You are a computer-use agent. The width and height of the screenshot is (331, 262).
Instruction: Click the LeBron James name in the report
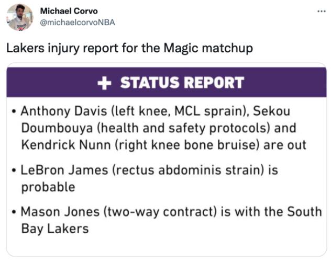(64, 170)
